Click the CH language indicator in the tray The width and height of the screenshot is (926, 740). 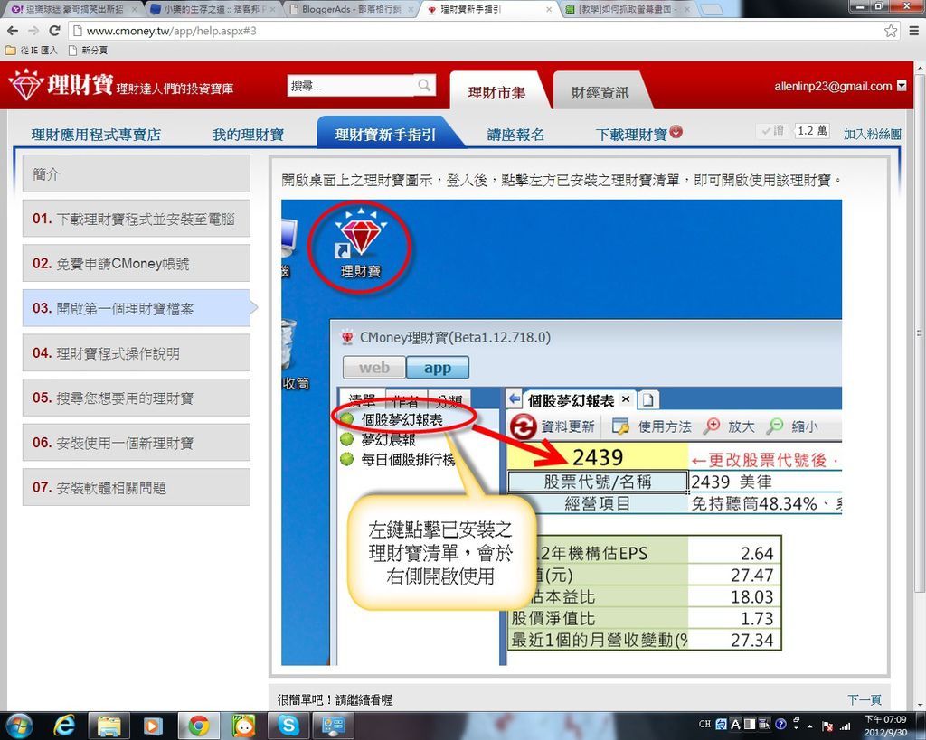(704, 724)
